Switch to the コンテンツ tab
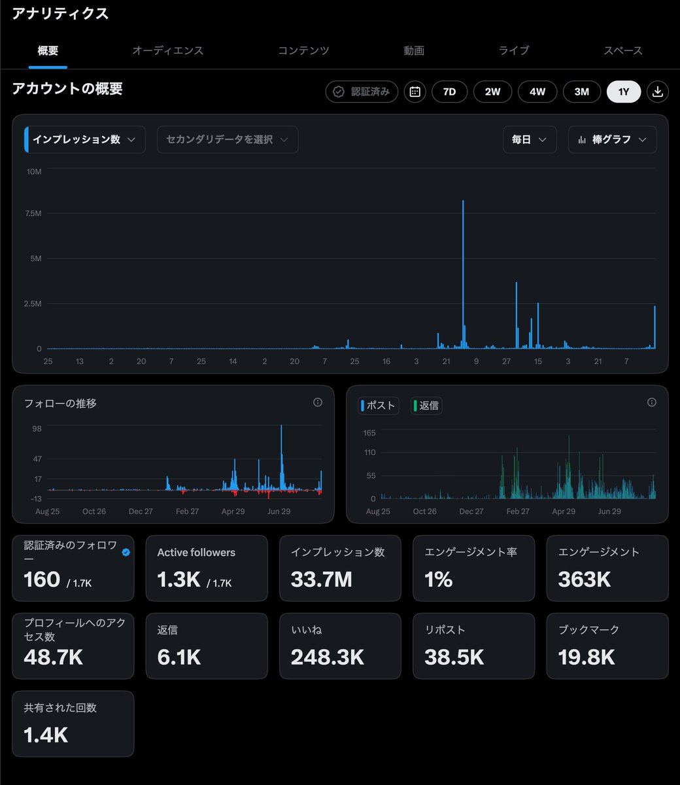 point(303,50)
